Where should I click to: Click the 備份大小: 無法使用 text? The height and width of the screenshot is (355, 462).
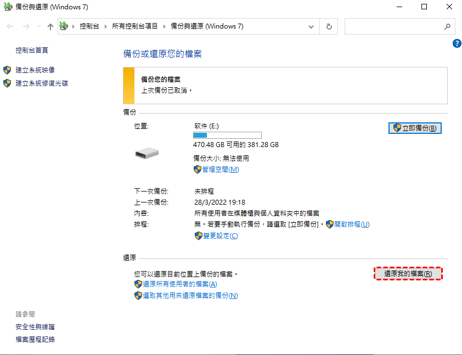click(x=221, y=159)
